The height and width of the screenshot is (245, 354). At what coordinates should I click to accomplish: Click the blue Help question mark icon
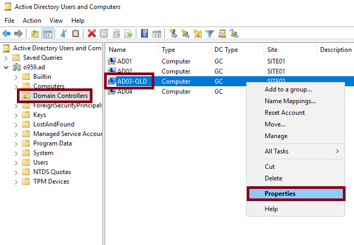coord(144,34)
